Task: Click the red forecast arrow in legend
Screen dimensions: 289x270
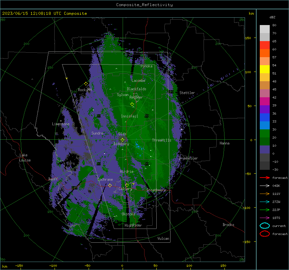Action: pyautogui.click(x=265, y=178)
